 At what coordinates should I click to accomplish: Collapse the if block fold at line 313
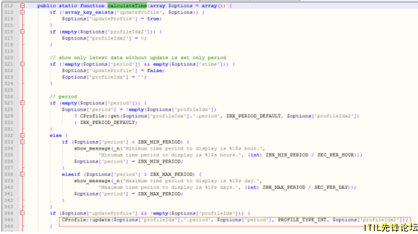22,13
